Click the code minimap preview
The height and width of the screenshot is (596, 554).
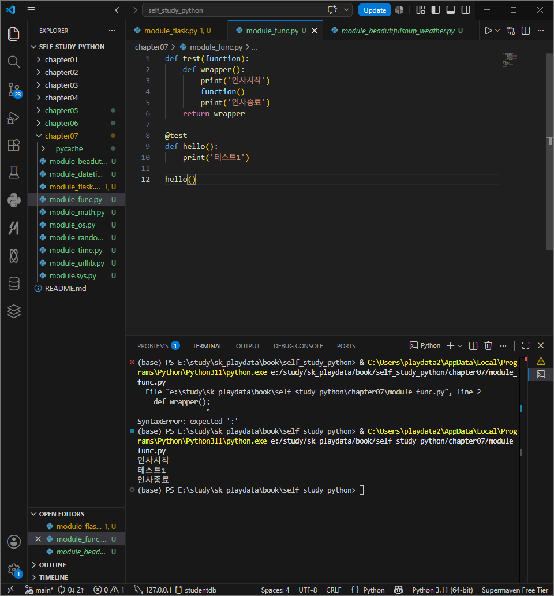pyautogui.click(x=510, y=60)
